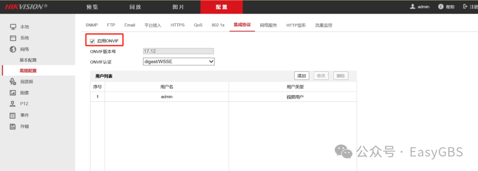
Task: Open the 视音频 sidebar menu label
Action: point(27,82)
